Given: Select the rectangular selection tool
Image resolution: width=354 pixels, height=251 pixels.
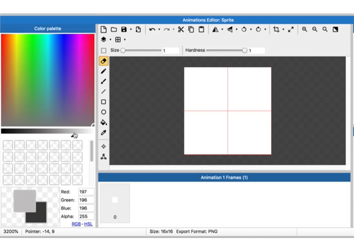Looking at the screenshot, I should pyautogui.click(x=103, y=50).
